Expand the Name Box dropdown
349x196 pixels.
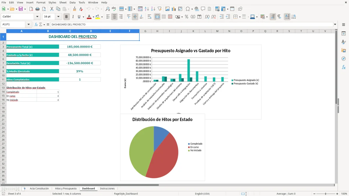29,25
